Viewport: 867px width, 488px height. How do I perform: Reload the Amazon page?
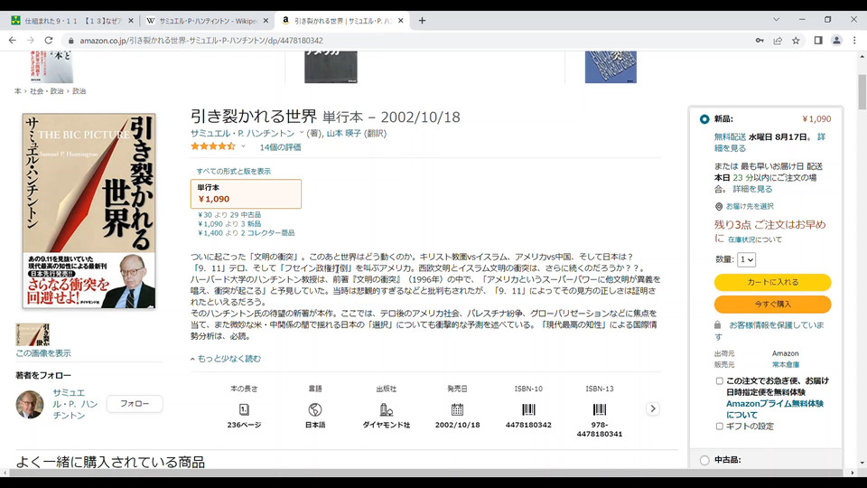49,41
